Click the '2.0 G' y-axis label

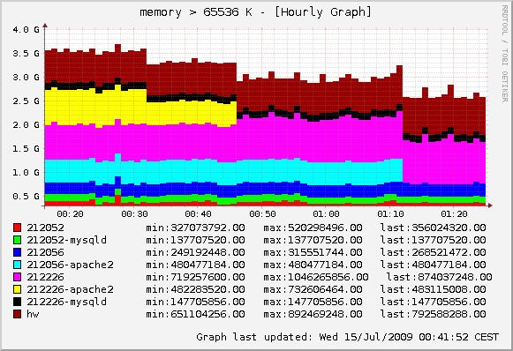point(26,125)
